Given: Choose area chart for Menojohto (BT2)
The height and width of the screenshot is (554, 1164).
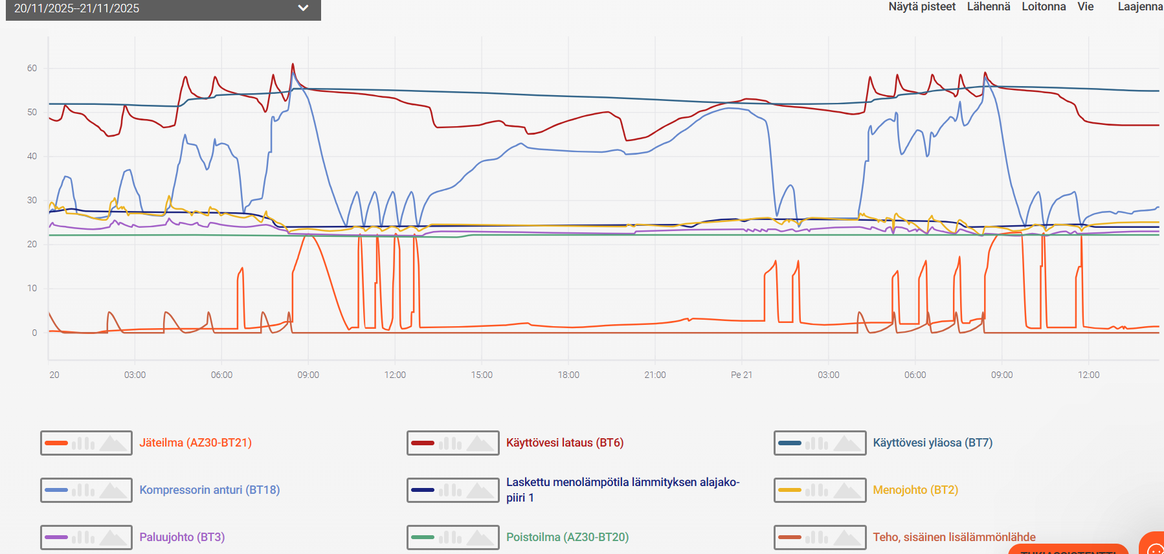Looking at the screenshot, I should [x=846, y=491].
